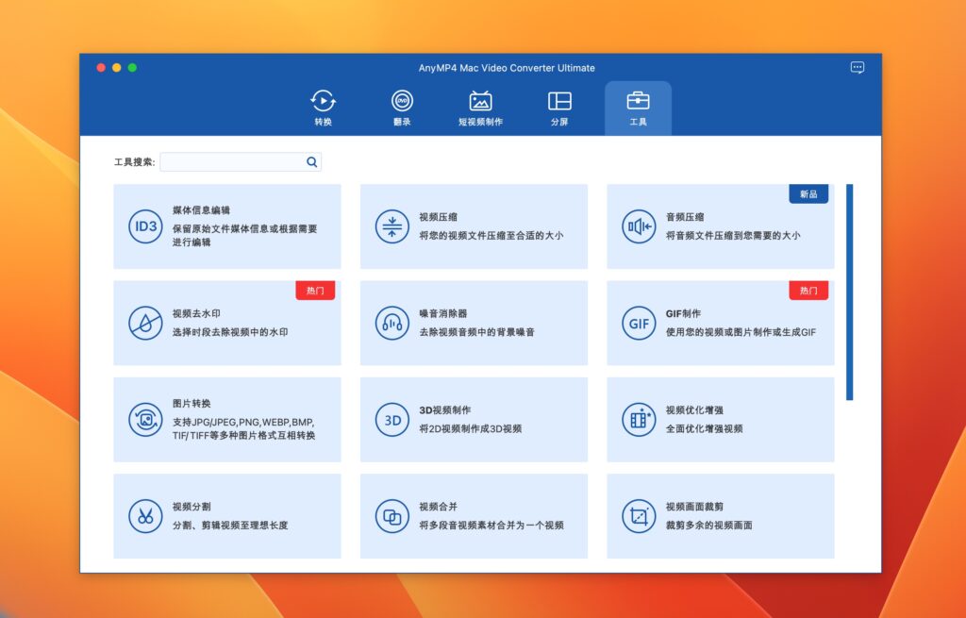
Task: Click inside the tool search input field
Action: [x=236, y=161]
